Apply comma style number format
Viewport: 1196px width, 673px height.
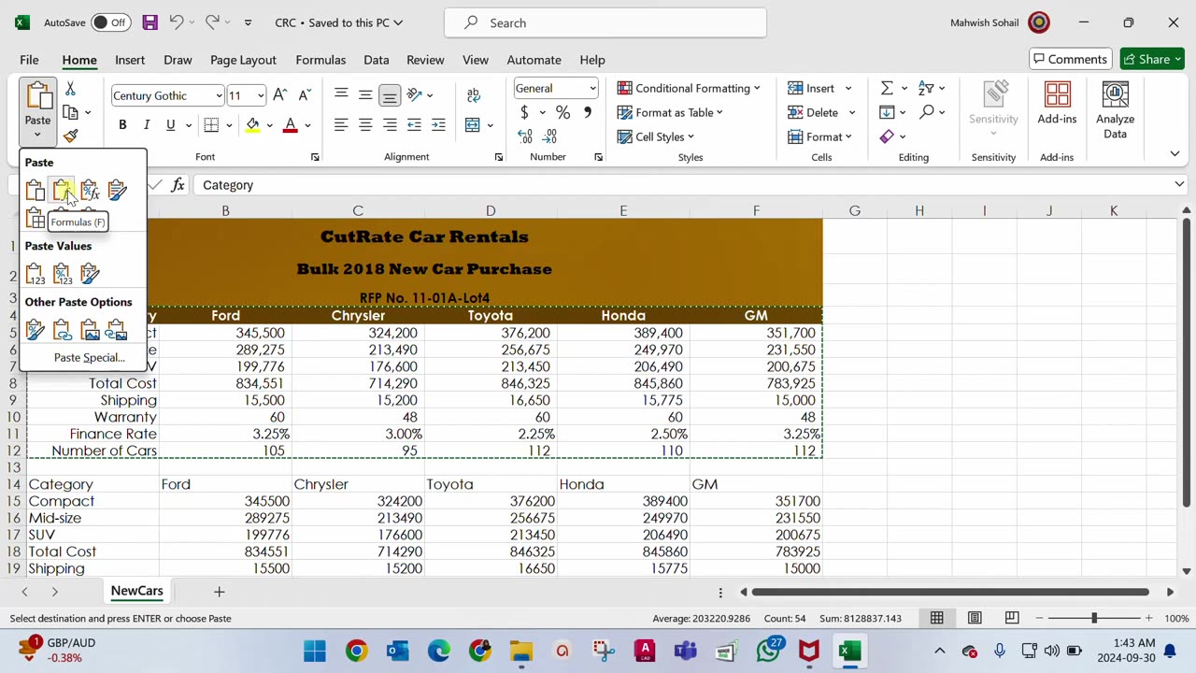pos(587,112)
